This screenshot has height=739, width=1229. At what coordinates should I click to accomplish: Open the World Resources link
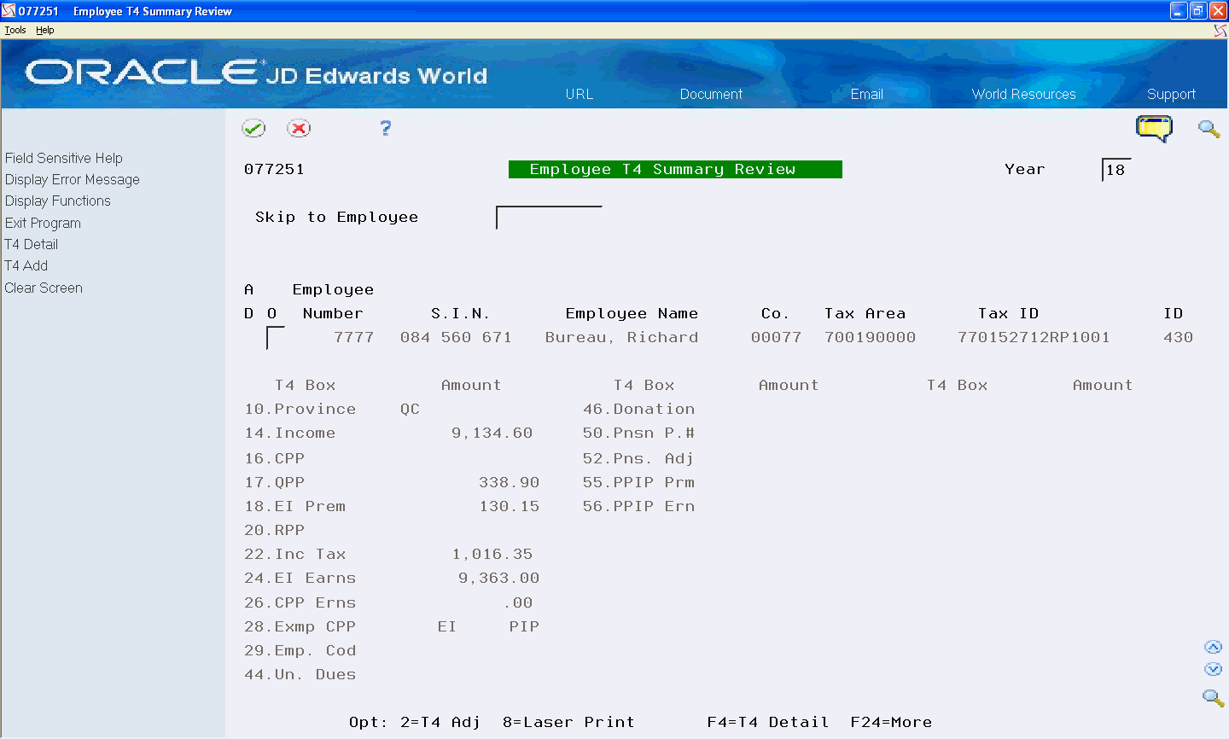(1023, 94)
